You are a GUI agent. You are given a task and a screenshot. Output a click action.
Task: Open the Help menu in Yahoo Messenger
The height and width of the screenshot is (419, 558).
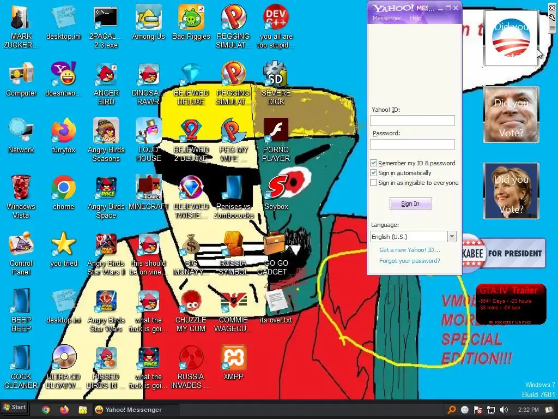tap(415, 18)
